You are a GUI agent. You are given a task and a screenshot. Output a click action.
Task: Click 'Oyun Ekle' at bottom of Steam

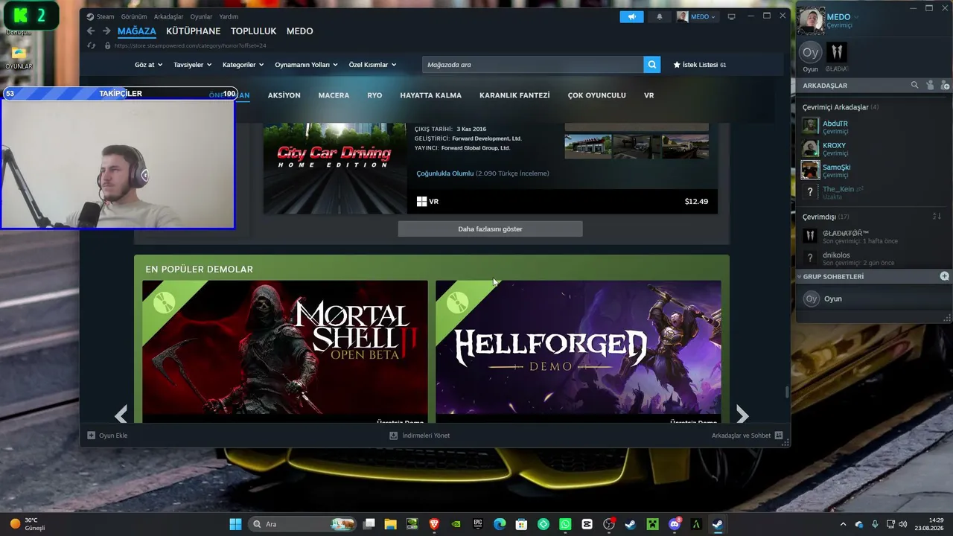point(107,435)
